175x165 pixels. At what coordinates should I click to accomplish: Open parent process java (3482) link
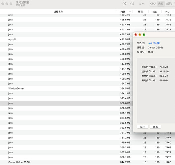coord(154,43)
